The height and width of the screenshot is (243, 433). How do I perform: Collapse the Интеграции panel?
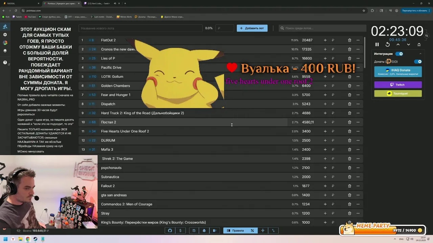(420, 54)
